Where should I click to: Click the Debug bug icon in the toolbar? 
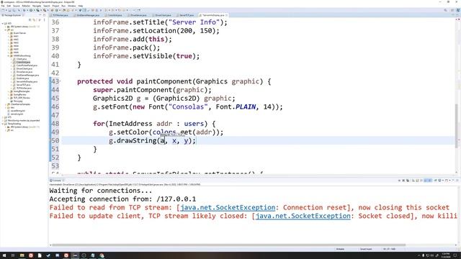click(24, 10)
